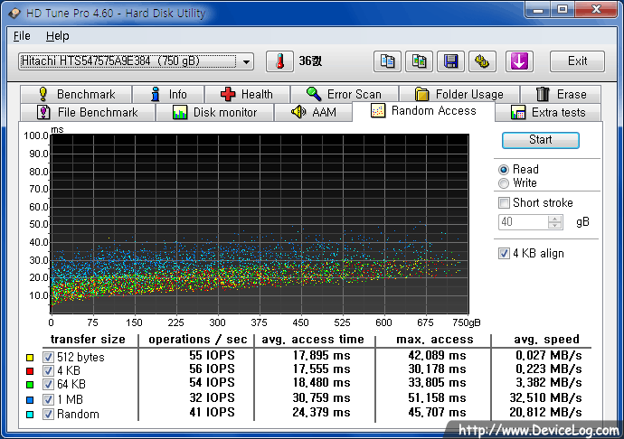Uncheck the 512 bytes transfer size checkbox
This screenshot has height=439, width=624.
pos(49,357)
